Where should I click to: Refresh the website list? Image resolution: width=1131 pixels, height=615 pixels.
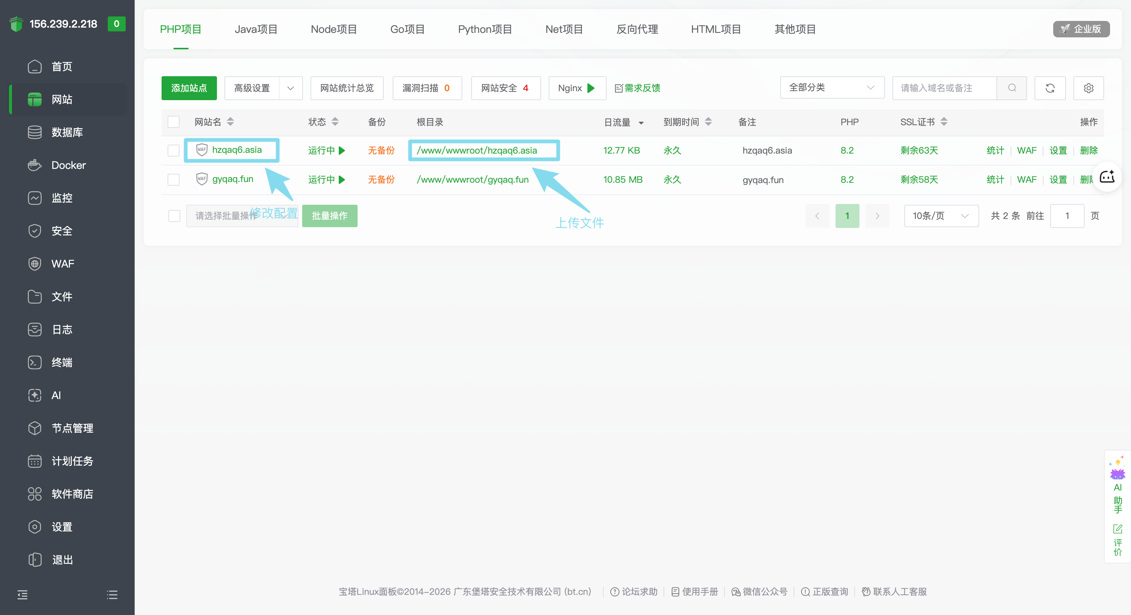pyautogui.click(x=1050, y=88)
